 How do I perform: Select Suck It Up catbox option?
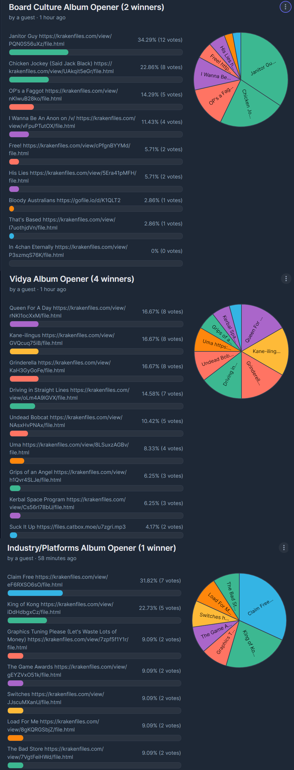tap(68, 527)
